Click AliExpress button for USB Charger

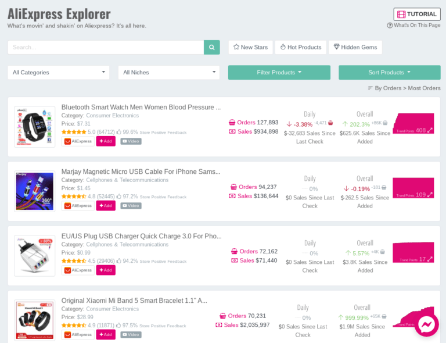pyautogui.click(x=78, y=270)
